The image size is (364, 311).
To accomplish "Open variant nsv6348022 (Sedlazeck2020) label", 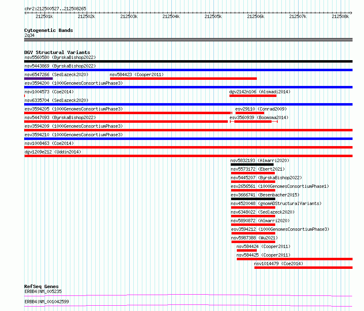I will [x=263, y=212].
